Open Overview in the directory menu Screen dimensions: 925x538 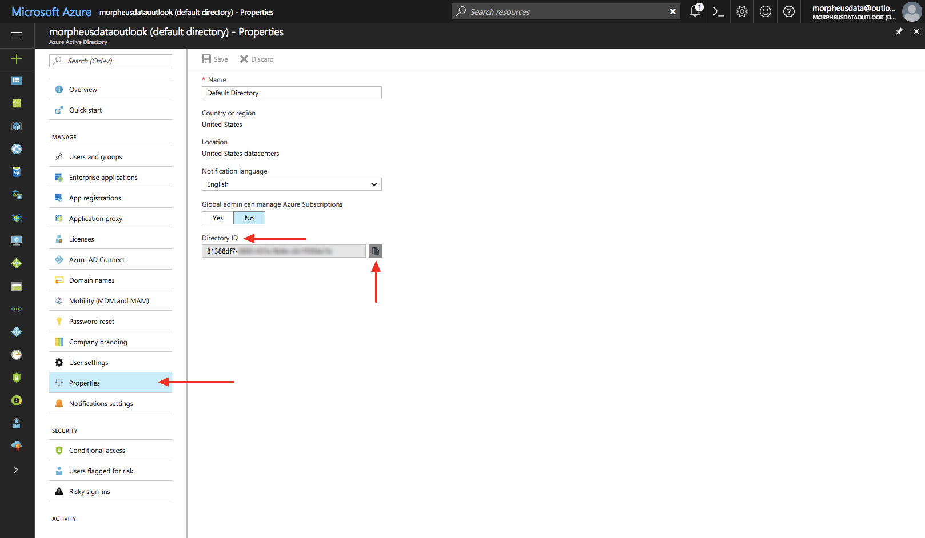111,90
